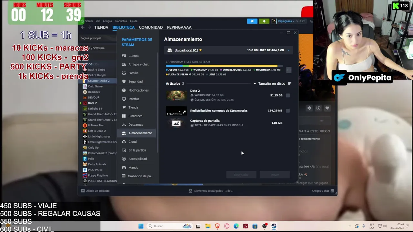The image size is (413, 232).
Task: Click the settings sidebar scrollbar
Action: coord(157,102)
